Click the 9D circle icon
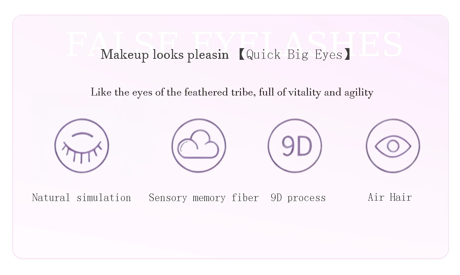Screen dimensions: 460x275 click(x=295, y=146)
